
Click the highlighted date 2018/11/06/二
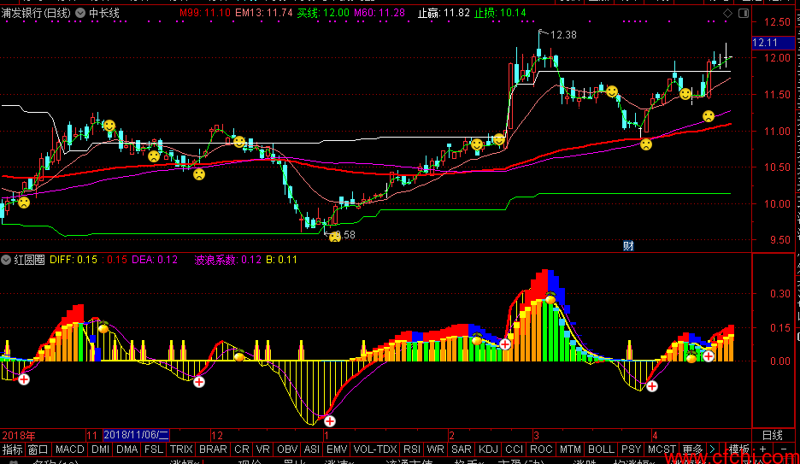click(136, 435)
